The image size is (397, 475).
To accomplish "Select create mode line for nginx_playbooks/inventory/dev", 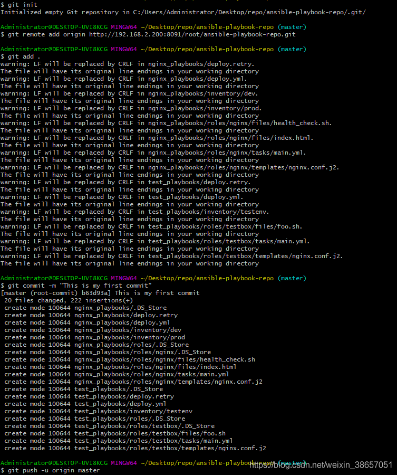I will (93, 330).
